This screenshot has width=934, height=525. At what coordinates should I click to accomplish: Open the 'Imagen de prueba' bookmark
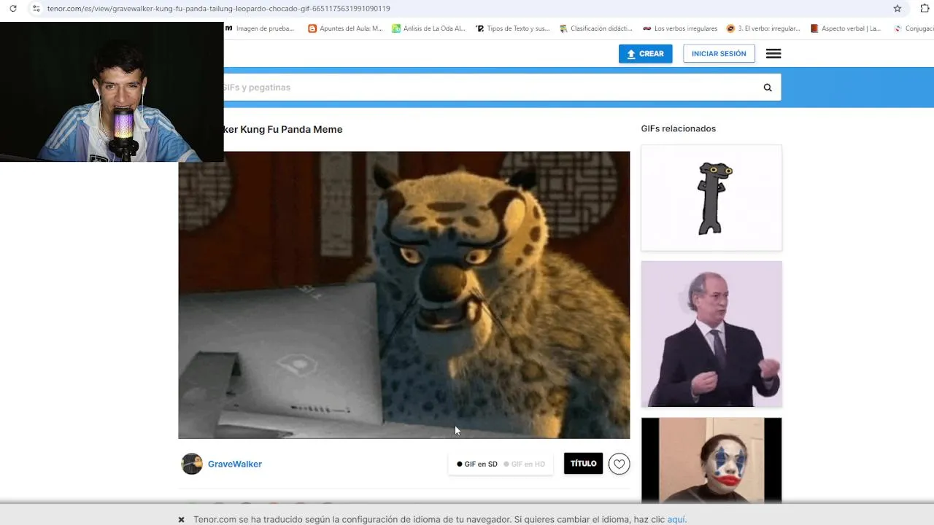260,28
